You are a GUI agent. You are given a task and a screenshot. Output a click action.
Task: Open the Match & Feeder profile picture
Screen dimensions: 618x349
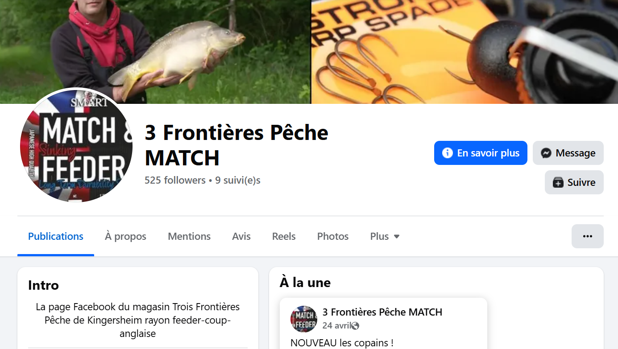76,146
